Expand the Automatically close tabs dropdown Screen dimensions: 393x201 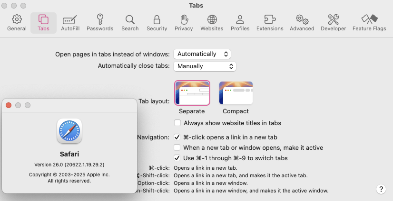pyautogui.click(x=205, y=66)
